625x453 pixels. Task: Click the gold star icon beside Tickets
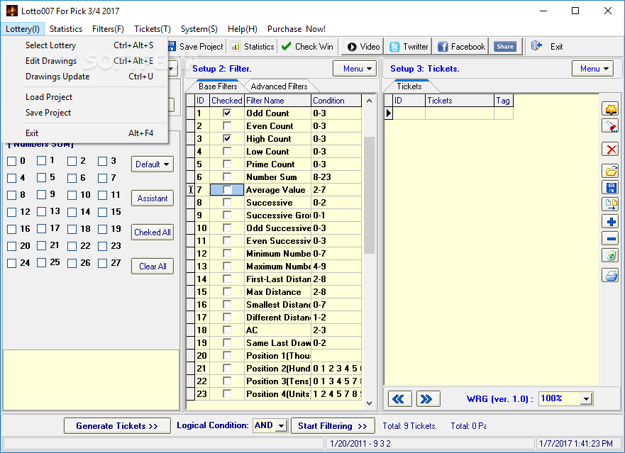(610, 108)
